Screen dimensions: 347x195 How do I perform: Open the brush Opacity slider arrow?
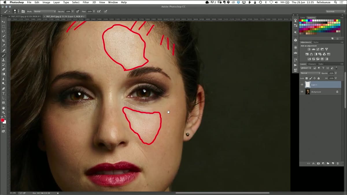click(73, 12)
